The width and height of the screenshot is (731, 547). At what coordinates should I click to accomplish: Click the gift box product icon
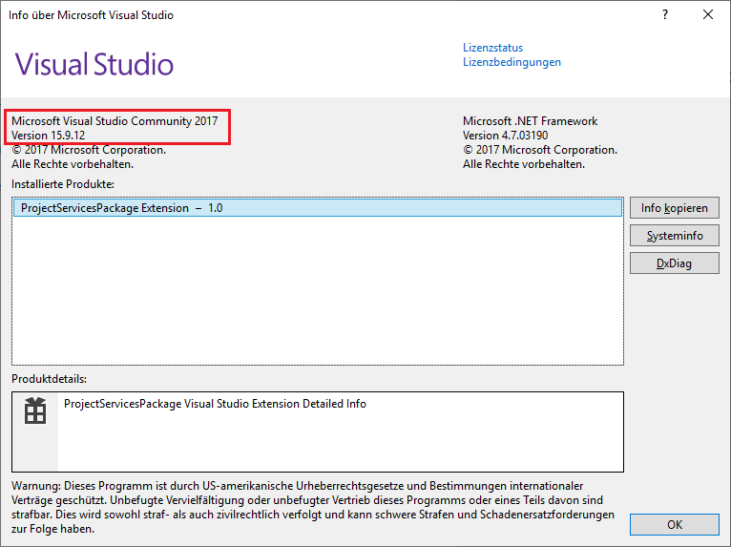[35, 410]
